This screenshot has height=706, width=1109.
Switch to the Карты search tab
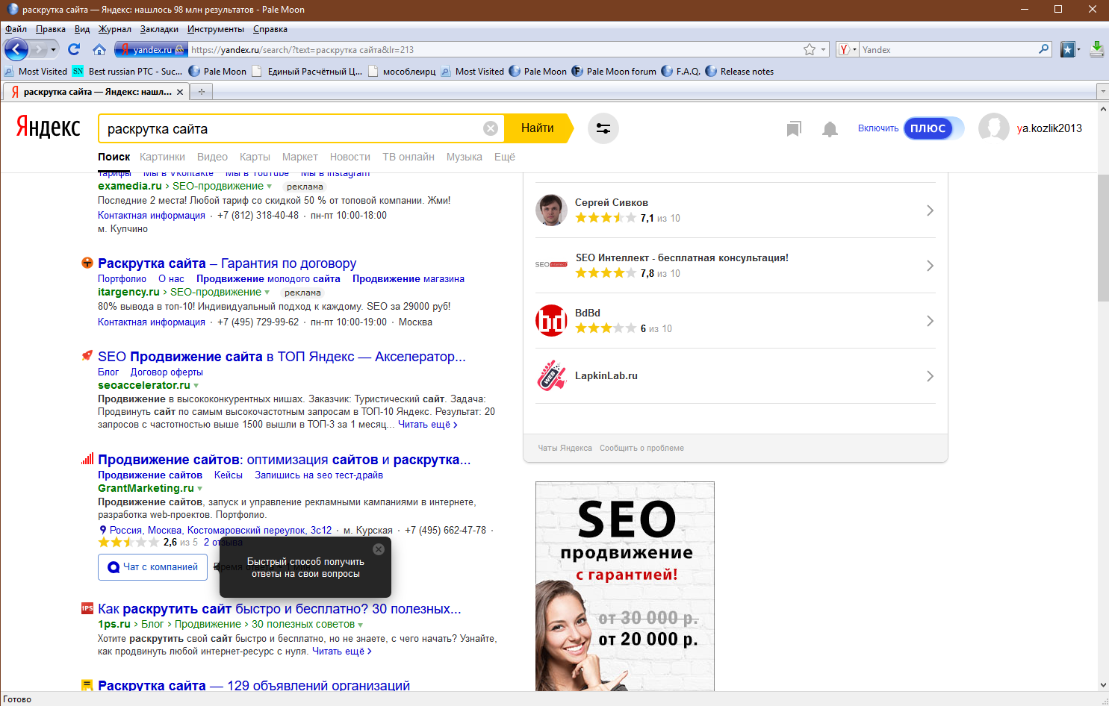click(x=255, y=157)
